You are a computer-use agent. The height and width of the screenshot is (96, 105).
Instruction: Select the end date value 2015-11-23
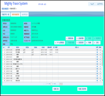[35, 37]
